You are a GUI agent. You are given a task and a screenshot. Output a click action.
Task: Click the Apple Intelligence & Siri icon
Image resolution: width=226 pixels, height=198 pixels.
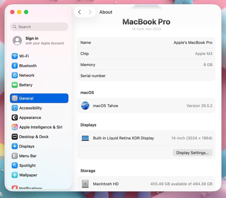click(14, 127)
